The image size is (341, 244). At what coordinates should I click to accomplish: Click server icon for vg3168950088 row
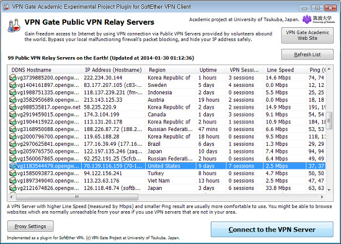pyautogui.click(x=13, y=129)
